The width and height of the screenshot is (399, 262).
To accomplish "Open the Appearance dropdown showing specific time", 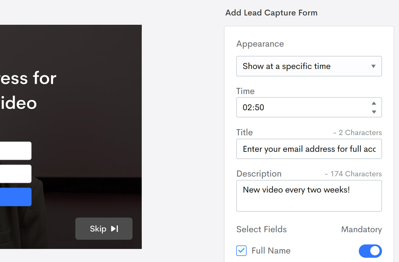I will click(309, 66).
